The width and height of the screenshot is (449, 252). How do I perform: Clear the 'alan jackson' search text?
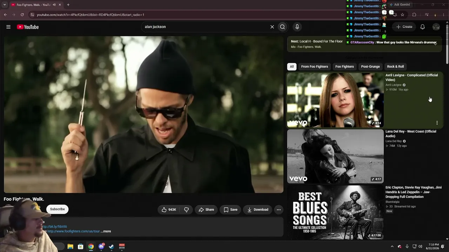pyautogui.click(x=272, y=27)
